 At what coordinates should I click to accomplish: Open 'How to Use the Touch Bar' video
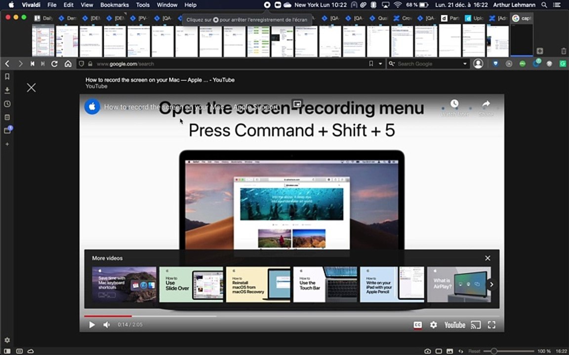(325, 284)
